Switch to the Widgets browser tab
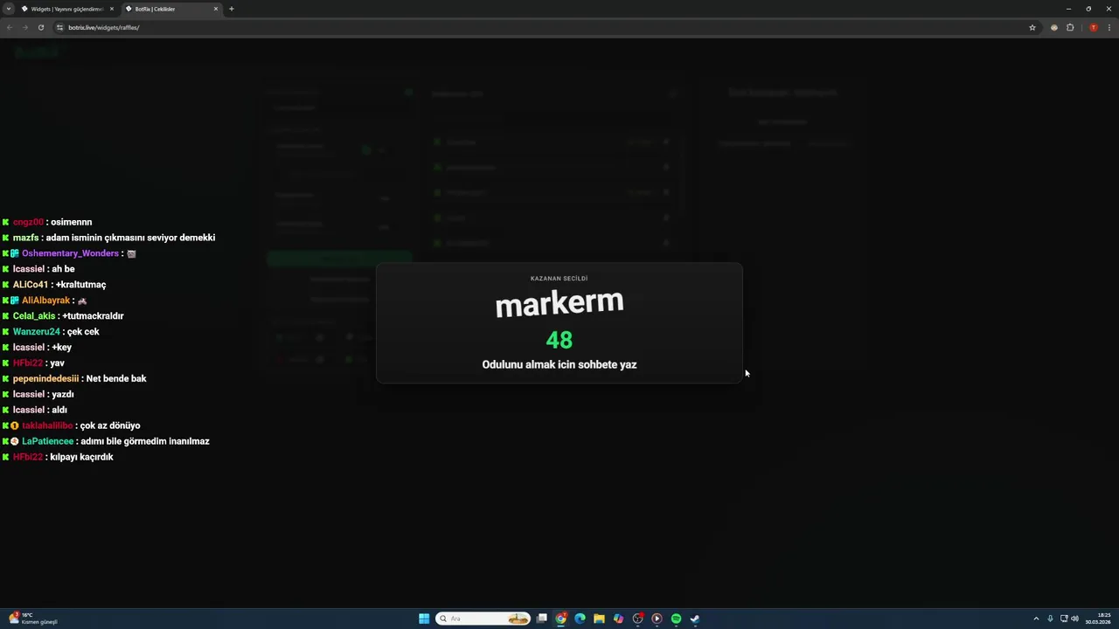Viewport: 1119px width, 629px height. pos(66,9)
